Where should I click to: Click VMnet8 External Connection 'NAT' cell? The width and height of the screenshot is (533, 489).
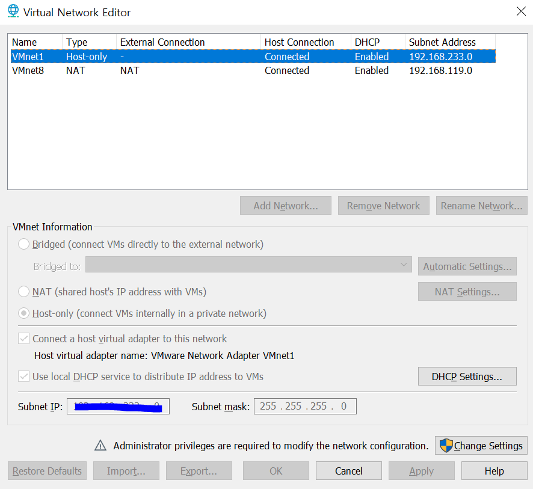coord(129,70)
